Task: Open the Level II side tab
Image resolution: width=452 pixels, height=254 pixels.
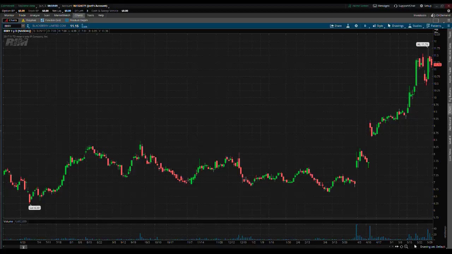Action: (450, 140)
